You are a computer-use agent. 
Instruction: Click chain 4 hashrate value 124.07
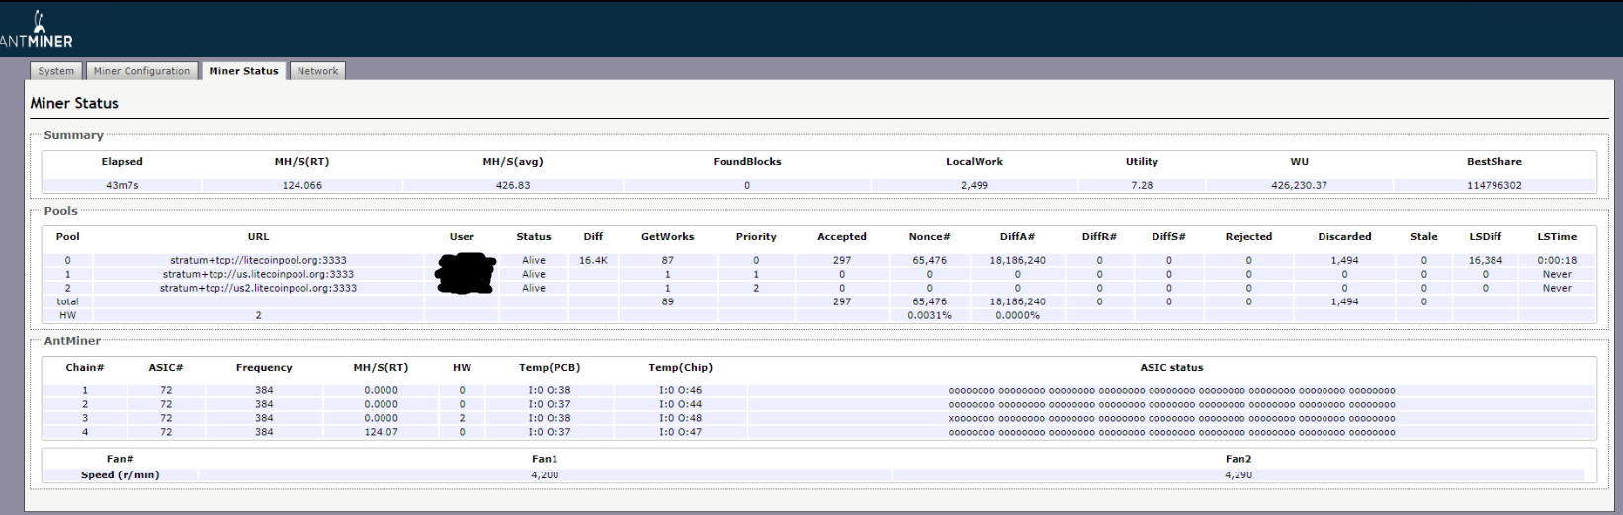pyautogui.click(x=381, y=432)
